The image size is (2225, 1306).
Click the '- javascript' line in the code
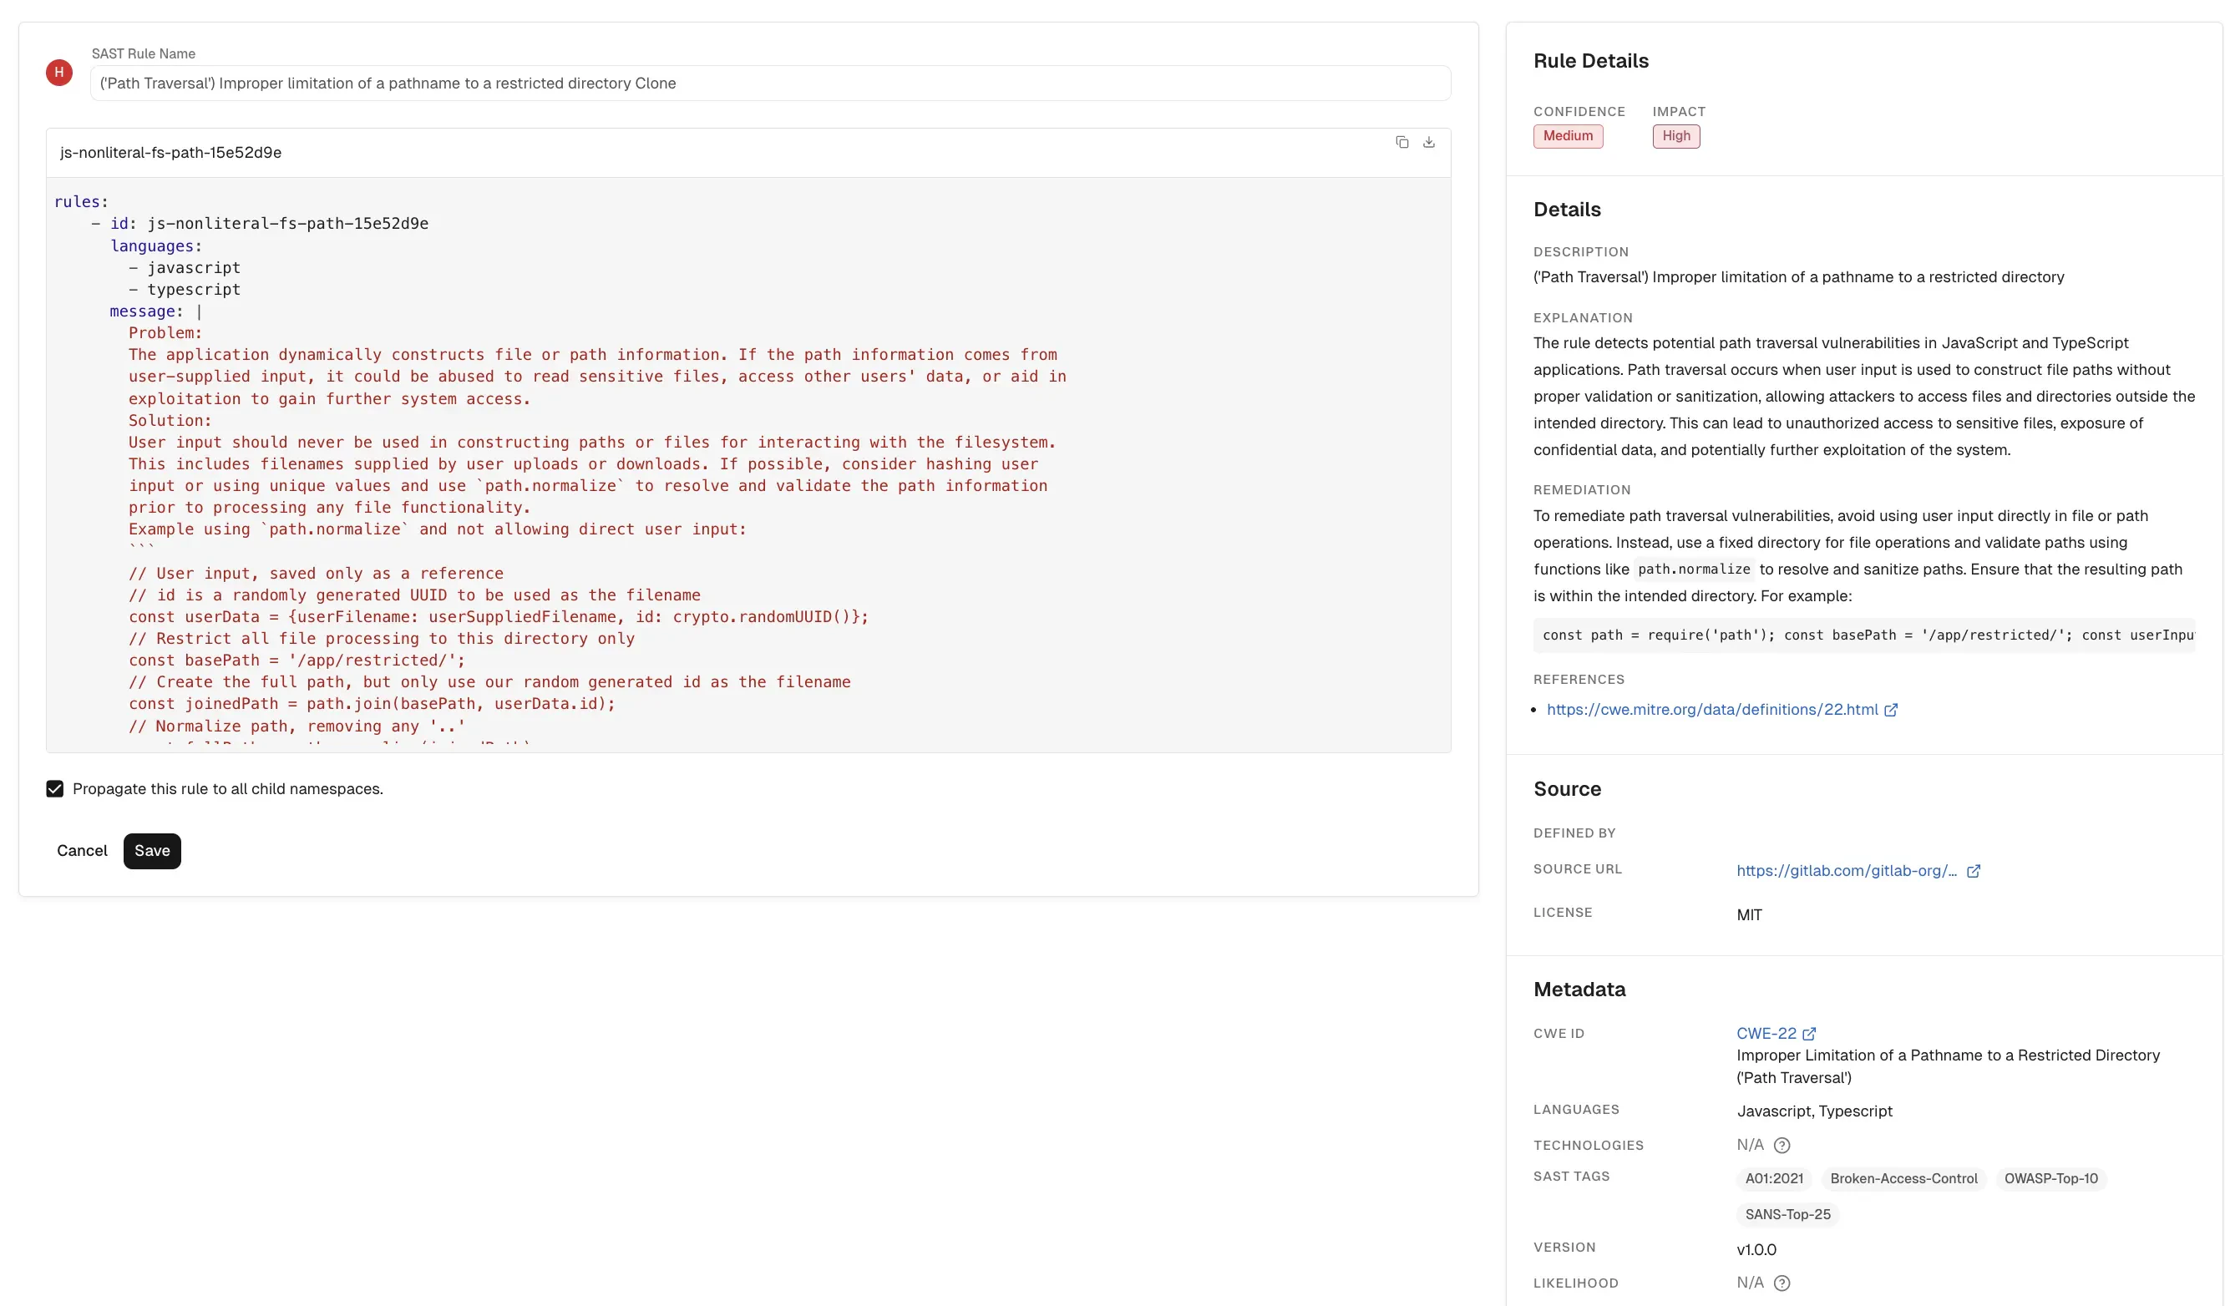click(185, 267)
